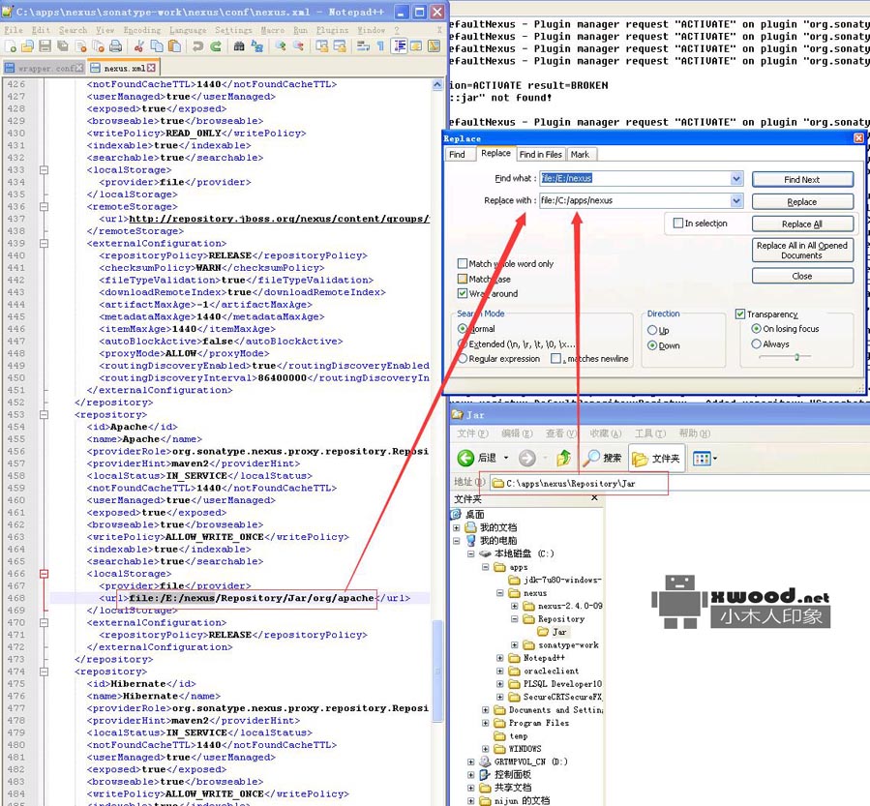870x806 pixels.
Task: Enable the Match case checkbox
Action: [463, 279]
